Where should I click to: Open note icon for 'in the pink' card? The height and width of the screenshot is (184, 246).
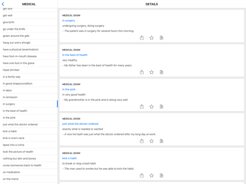point(161,107)
